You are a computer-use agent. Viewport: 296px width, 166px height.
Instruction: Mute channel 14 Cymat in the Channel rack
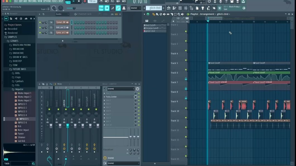(40, 22)
